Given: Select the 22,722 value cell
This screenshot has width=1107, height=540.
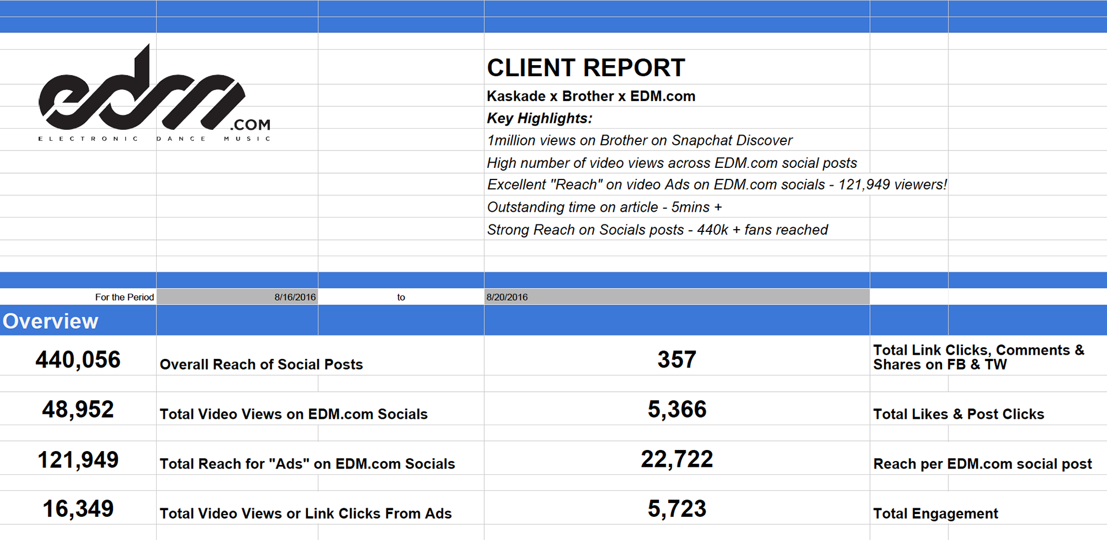Looking at the screenshot, I should 677,459.
